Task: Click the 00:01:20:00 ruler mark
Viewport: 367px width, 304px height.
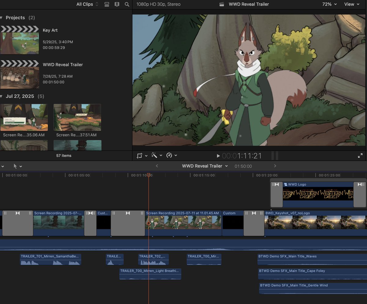Action: click(x=266, y=175)
